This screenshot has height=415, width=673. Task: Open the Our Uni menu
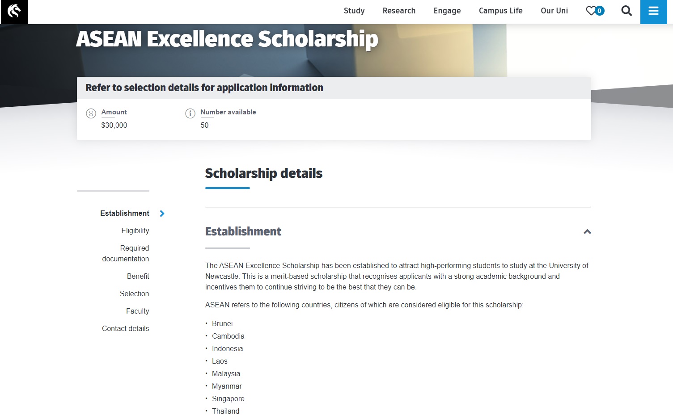554,11
